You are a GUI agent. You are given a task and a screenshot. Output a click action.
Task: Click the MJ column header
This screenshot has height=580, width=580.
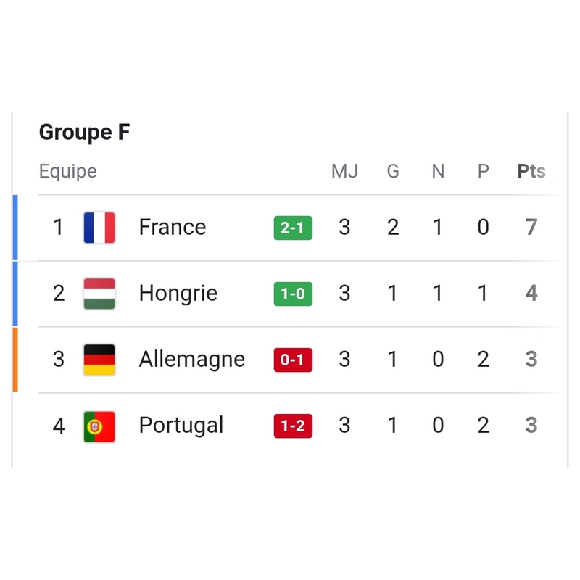[344, 172]
